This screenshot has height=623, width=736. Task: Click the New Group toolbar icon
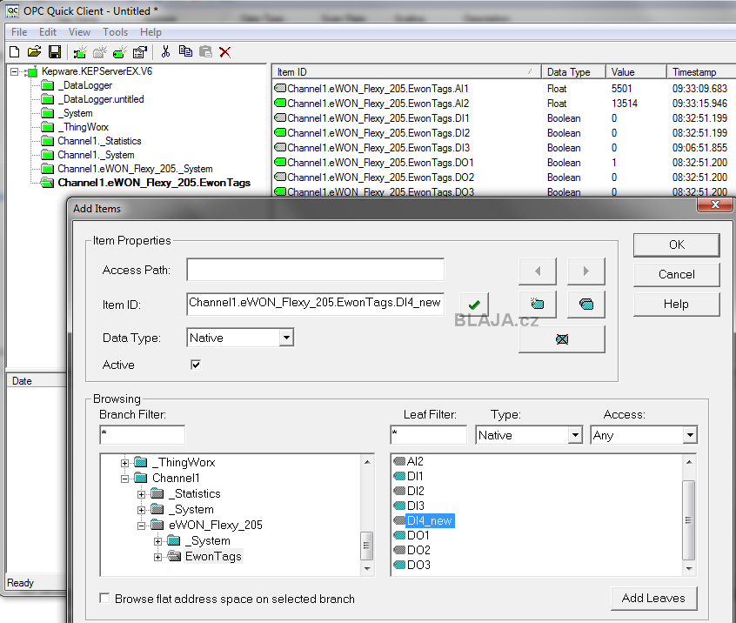tap(100, 51)
